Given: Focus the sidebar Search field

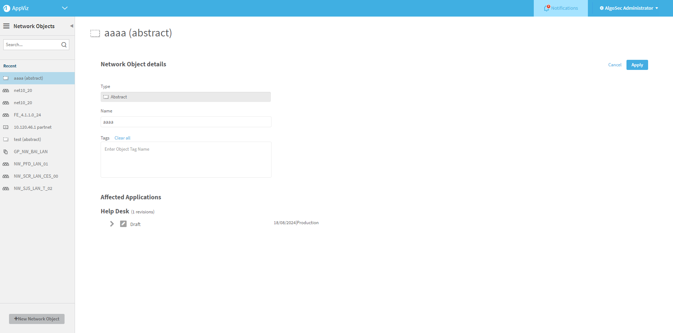Looking at the screenshot, I should [x=31, y=45].
